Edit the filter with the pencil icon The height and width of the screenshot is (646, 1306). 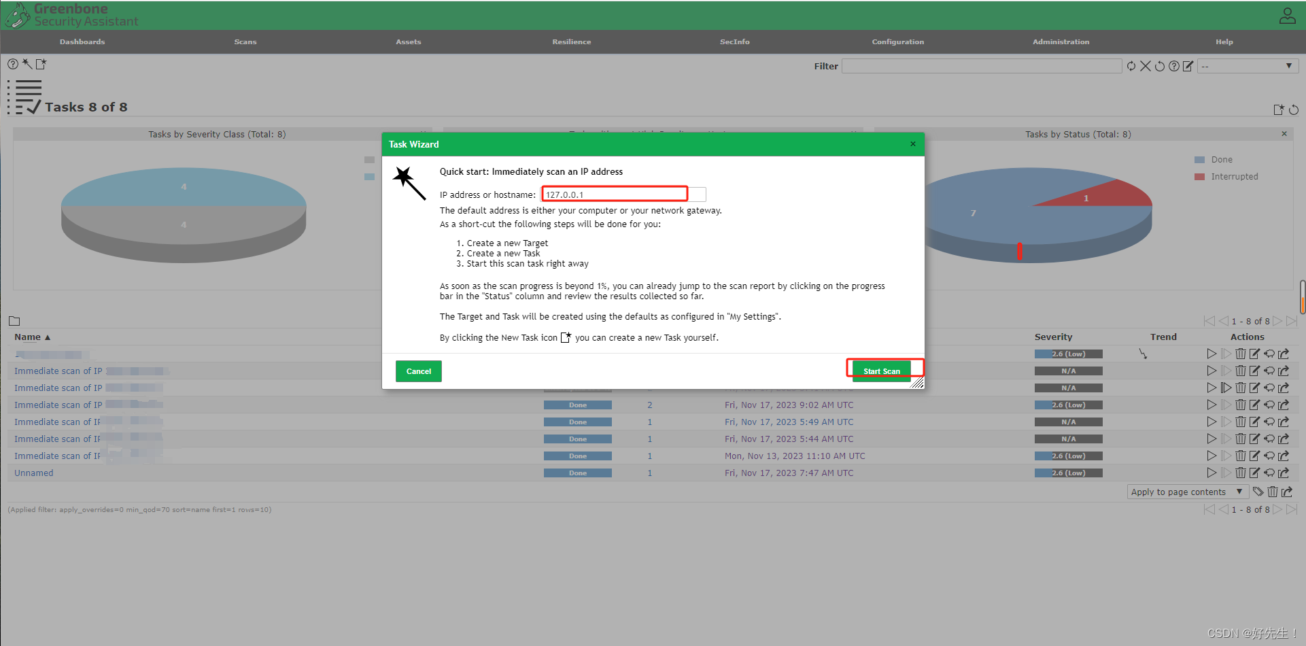(x=1188, y=66)
